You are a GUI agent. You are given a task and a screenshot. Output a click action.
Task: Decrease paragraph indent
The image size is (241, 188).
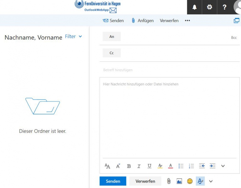(202, 166)
